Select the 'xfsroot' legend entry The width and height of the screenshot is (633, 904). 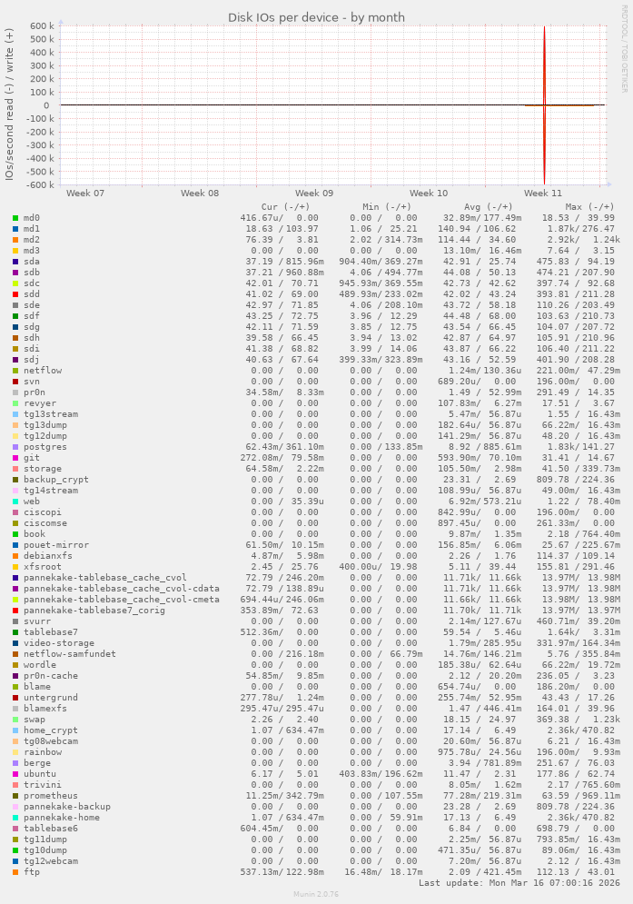pyautogui.click(x=43, y=567)
